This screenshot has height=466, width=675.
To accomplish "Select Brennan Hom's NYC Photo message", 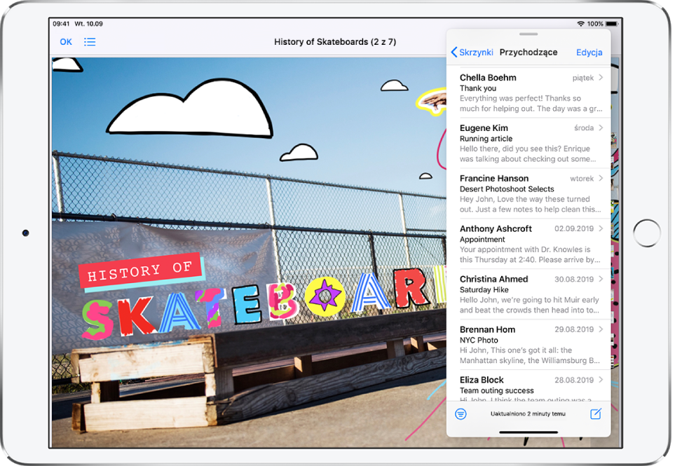I will coord(526,345).
